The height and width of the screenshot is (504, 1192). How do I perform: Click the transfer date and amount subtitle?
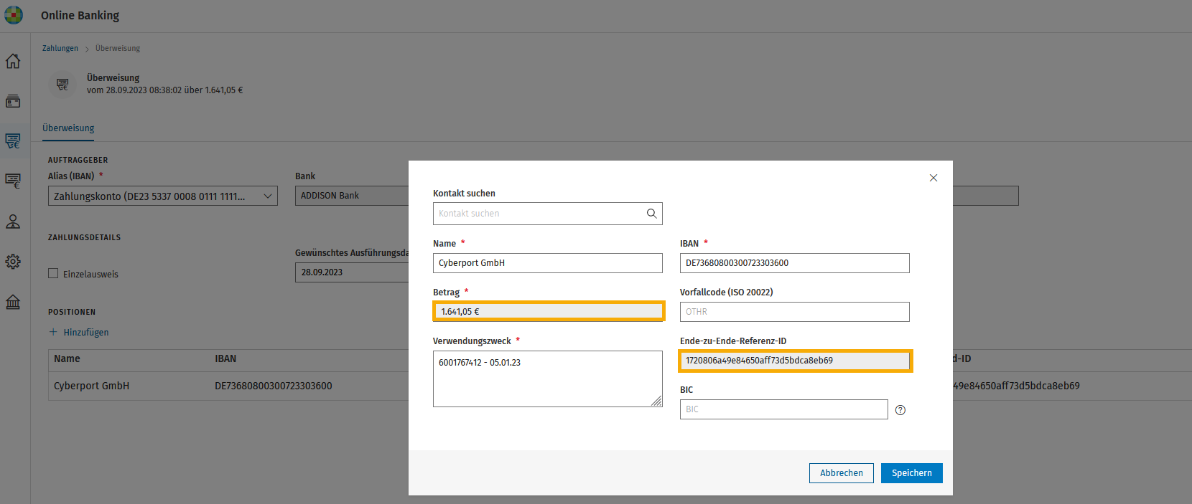[x=165, y=90]
